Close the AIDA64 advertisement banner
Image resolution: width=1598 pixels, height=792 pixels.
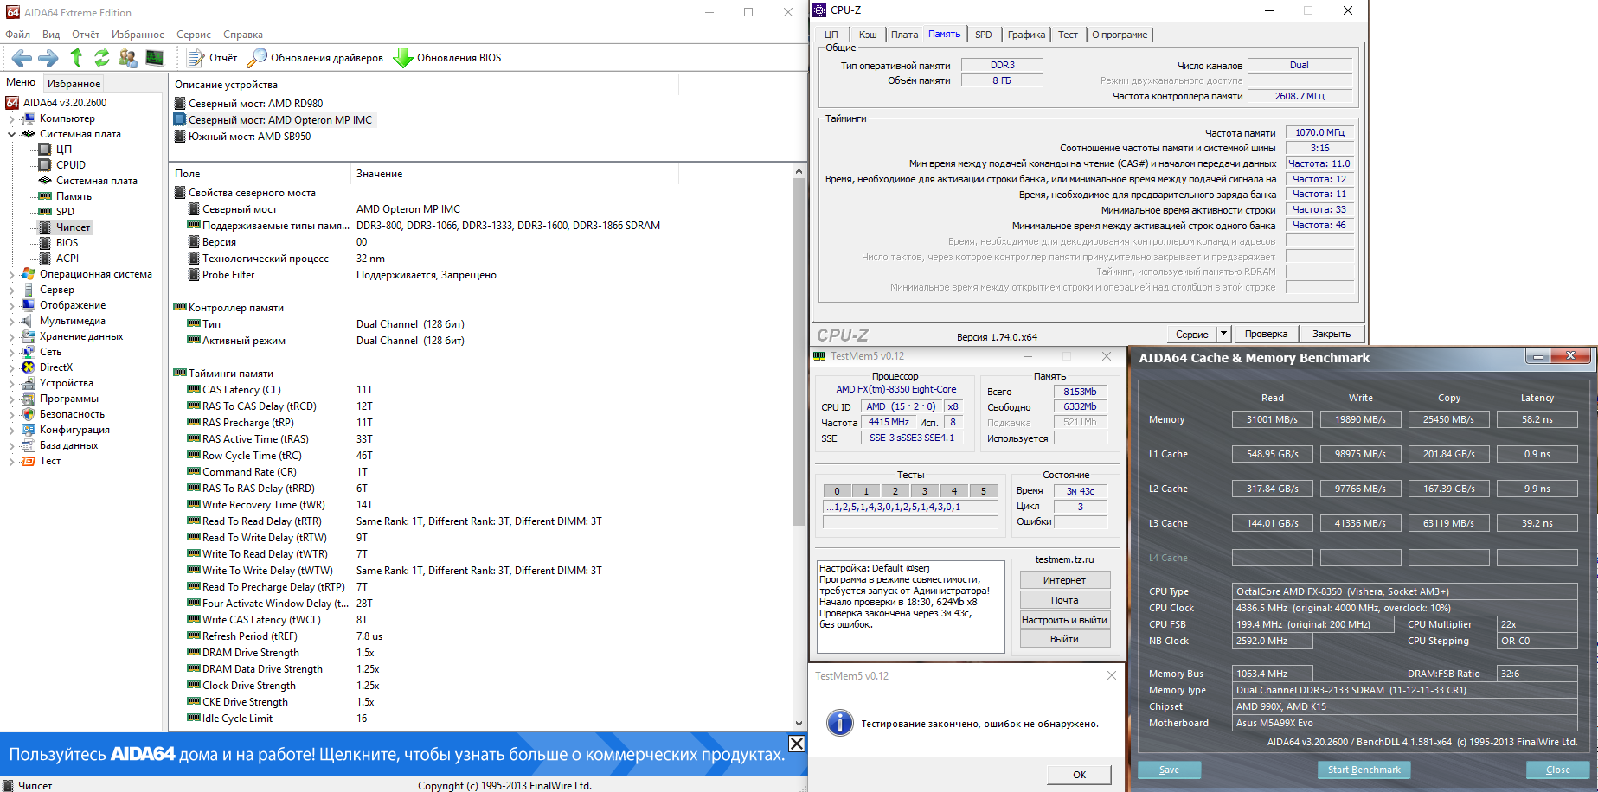pos(797,744)
